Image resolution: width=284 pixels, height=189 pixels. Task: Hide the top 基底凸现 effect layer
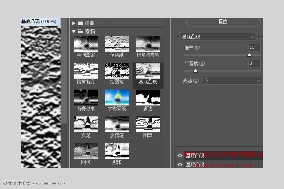point(180,155)
